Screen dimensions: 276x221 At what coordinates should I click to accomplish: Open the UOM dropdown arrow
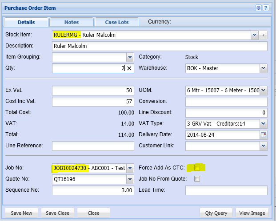[263, 91]
